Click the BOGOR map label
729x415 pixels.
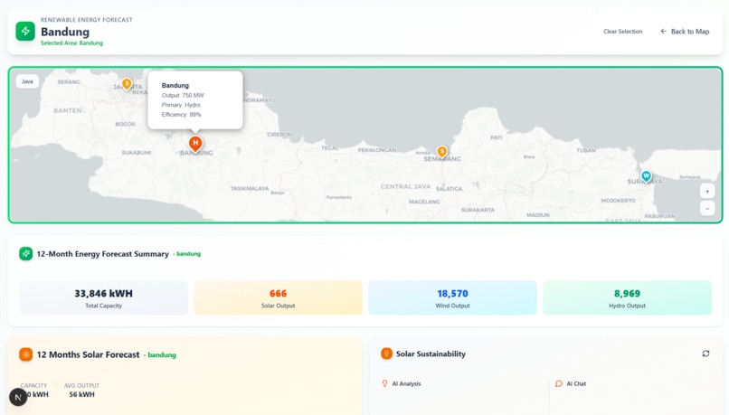pyautogui.click(x=125, y=124)
